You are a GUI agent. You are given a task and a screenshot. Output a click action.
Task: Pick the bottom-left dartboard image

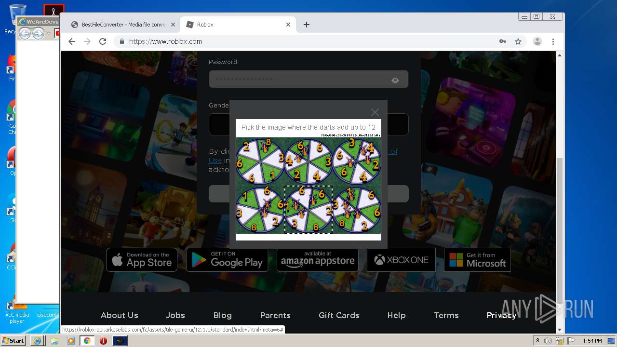tap(260, 210)
